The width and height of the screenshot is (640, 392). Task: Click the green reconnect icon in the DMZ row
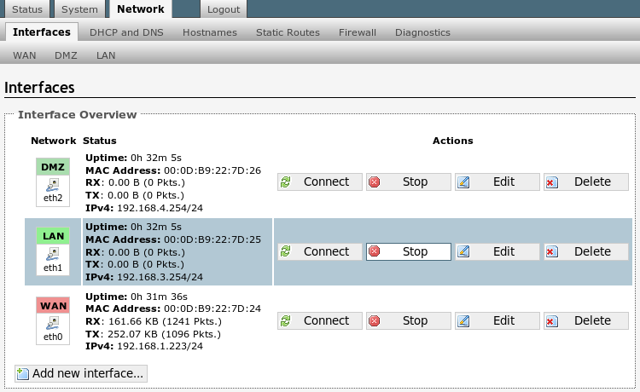(286, 182)
